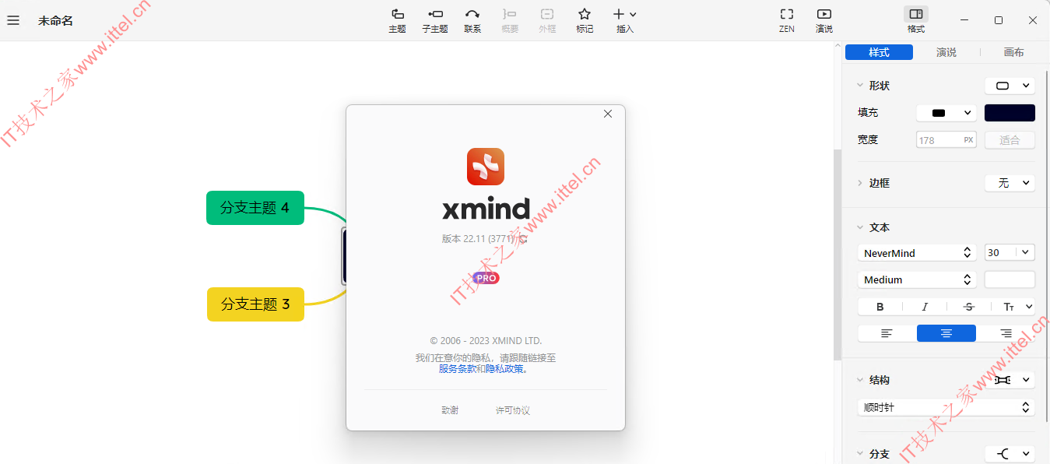Open the 标记 marker panel

coord(585,20)
